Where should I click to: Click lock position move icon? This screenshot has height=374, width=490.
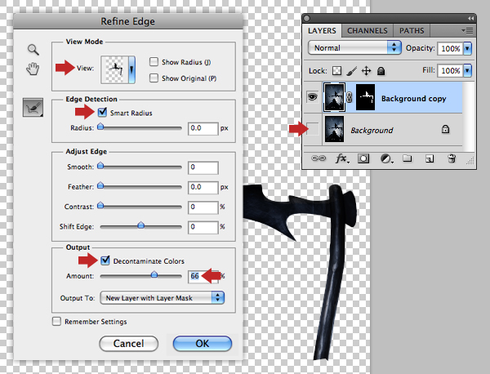tap(366, 71)
